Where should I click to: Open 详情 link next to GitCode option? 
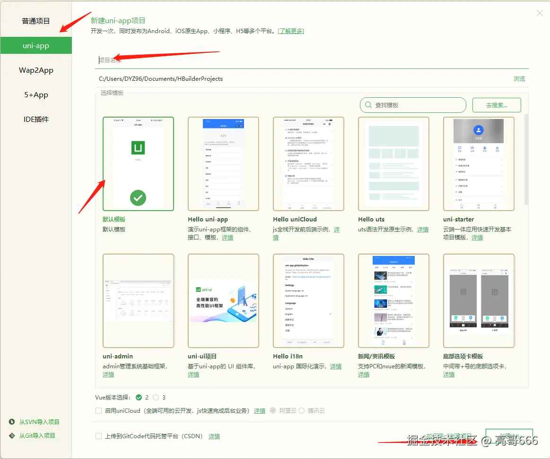click(214, 436)
